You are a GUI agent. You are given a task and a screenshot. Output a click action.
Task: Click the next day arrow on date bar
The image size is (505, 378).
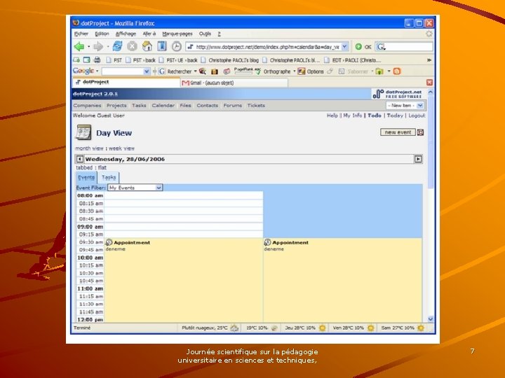[x=418, y=159]
